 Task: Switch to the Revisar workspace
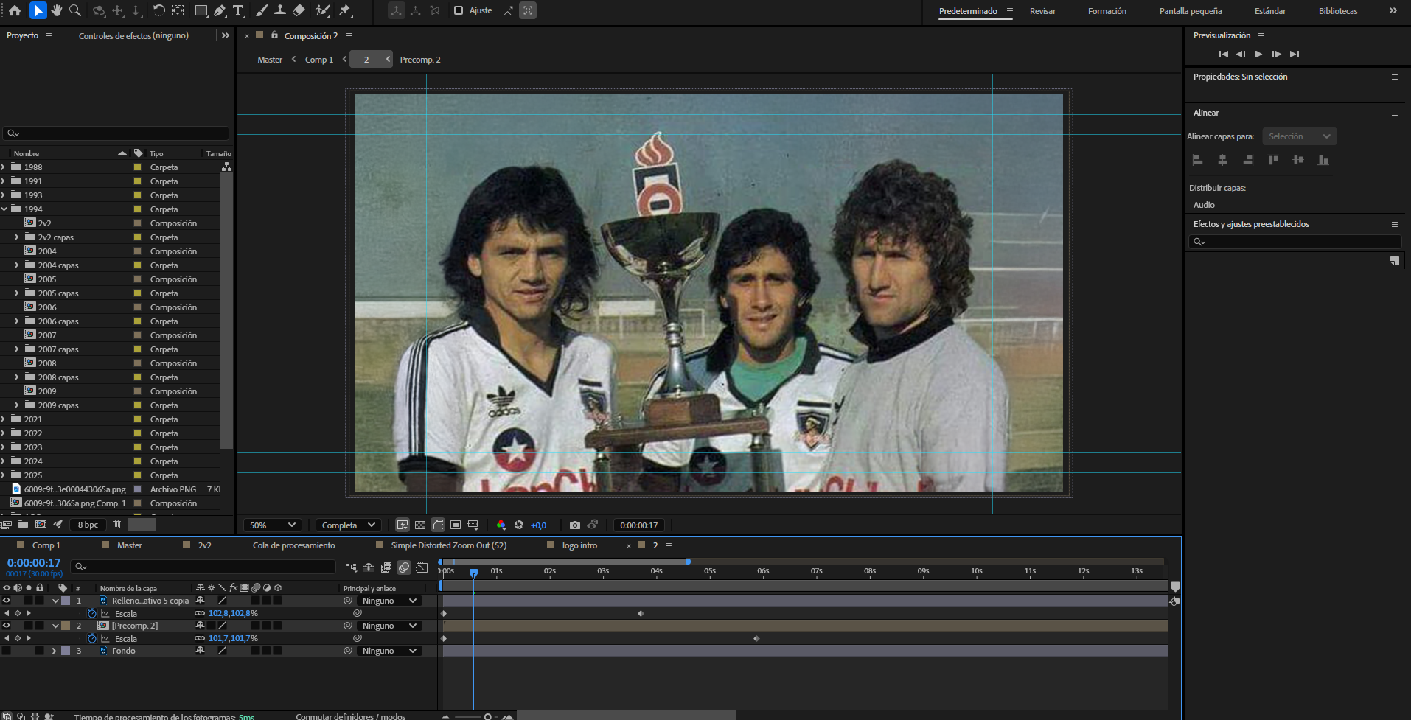pos(1042,11)
